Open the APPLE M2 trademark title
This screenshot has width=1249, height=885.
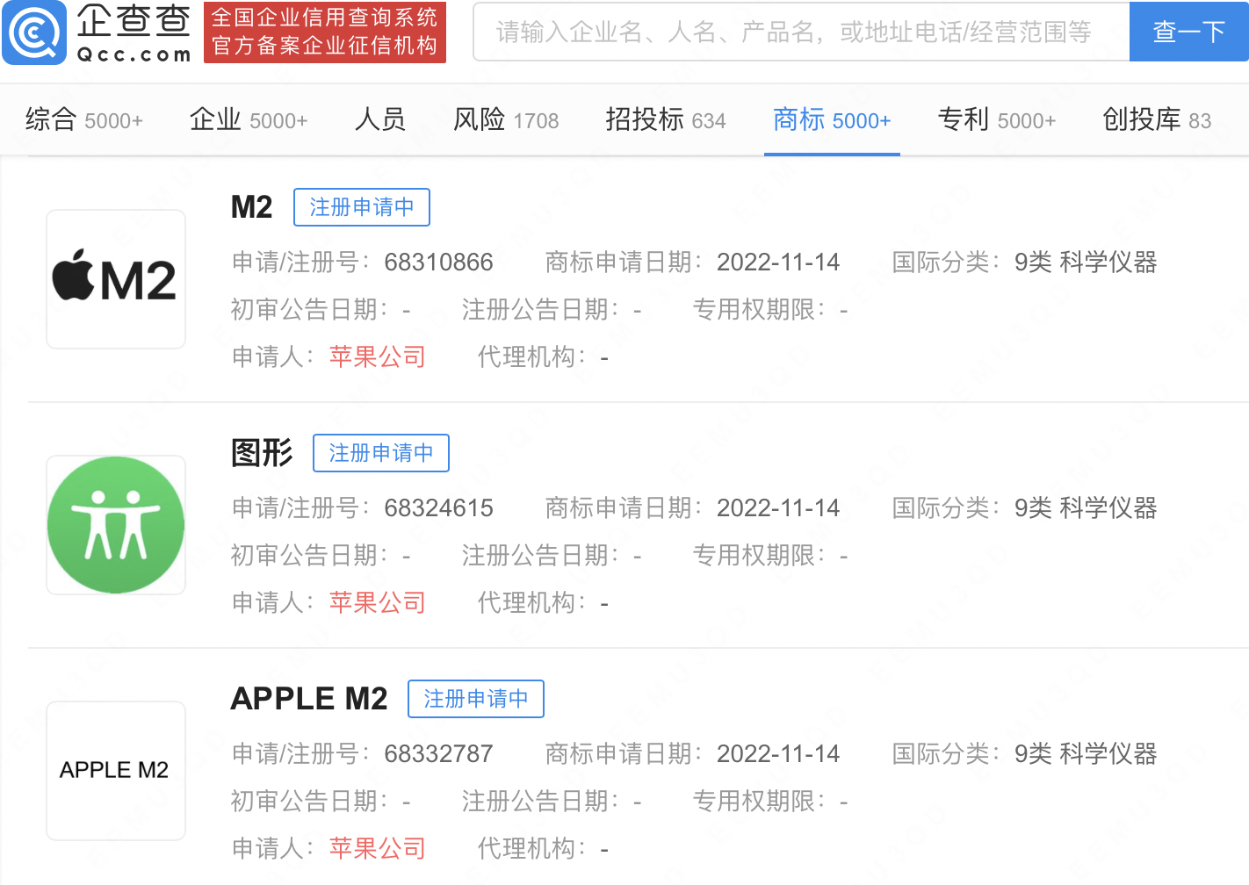coord(309,699)
